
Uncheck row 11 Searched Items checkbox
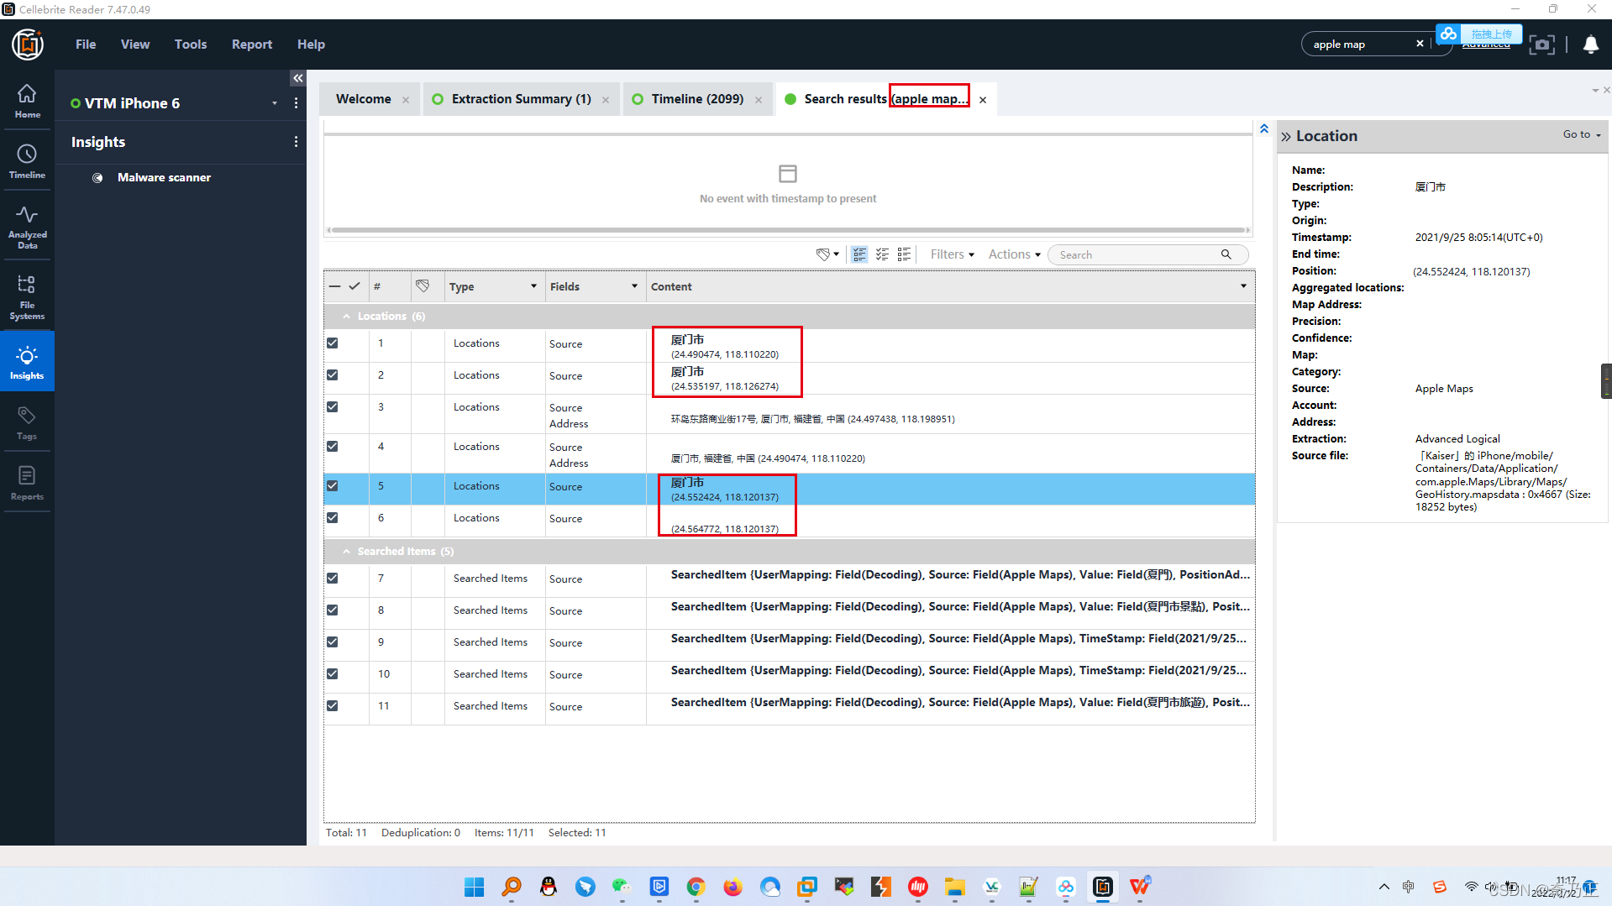click(x=333, y=706)
